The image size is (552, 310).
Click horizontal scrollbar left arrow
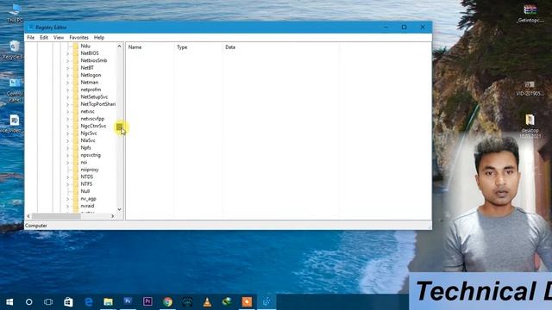click(28, 216)
